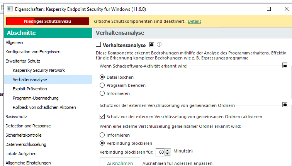292x166 pixels.
Task: Toggle lock for Schadsoftware-Aktivität section
Action: pos(285,65)
